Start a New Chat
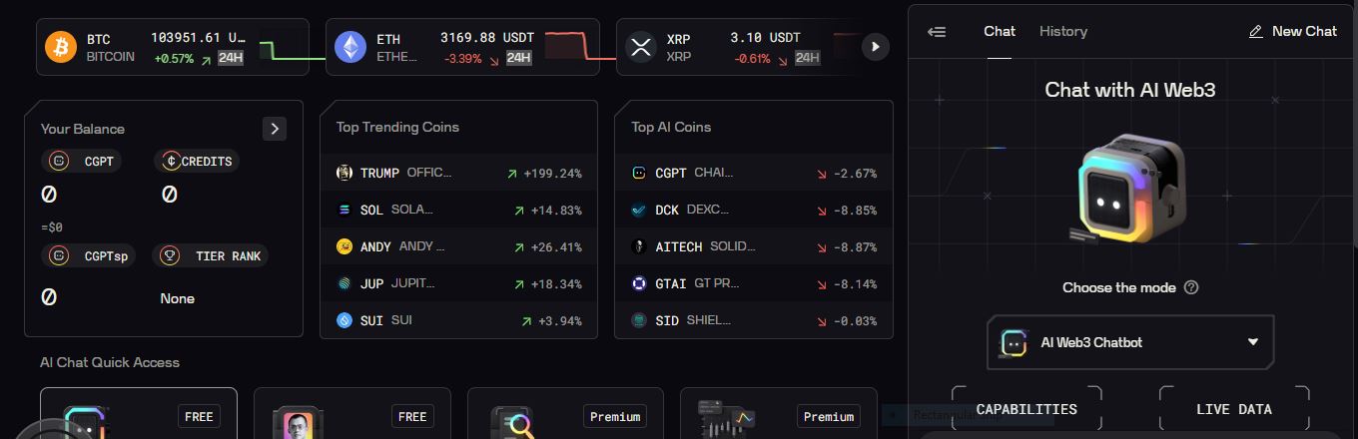The width and height of the screenshot is (1358, 439). (1292, 32)
